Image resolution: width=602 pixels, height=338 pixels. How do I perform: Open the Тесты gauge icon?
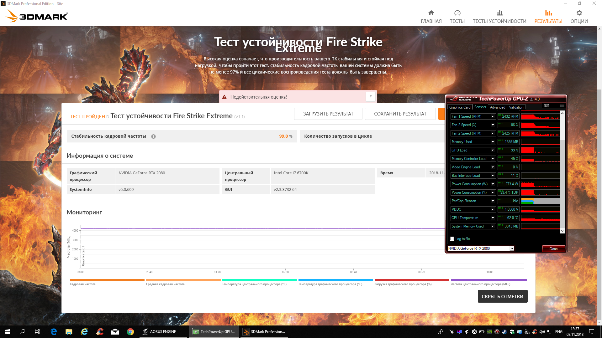(x=457, y=13)
